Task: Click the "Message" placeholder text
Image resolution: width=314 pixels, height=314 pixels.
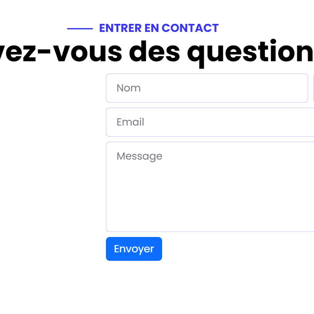Action: pos(139,156)
